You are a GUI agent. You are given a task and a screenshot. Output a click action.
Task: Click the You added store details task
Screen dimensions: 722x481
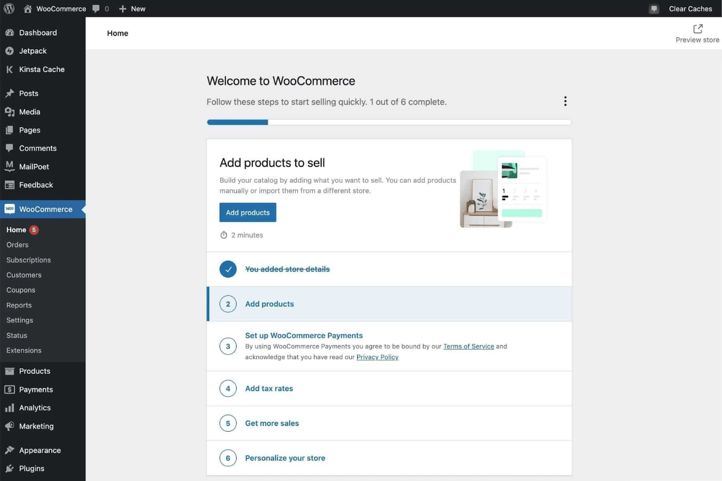[389, 269]
